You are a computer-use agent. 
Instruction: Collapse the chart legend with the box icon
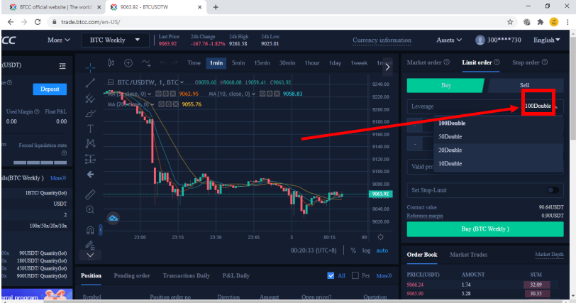click(111, 82)
